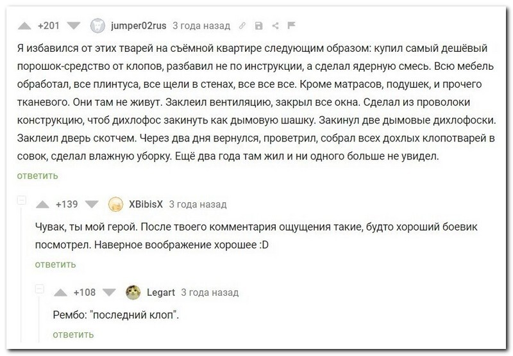Screen dimensions: 513x356
Task: Open Legart's cat avatar
Action: pos(133,293)
